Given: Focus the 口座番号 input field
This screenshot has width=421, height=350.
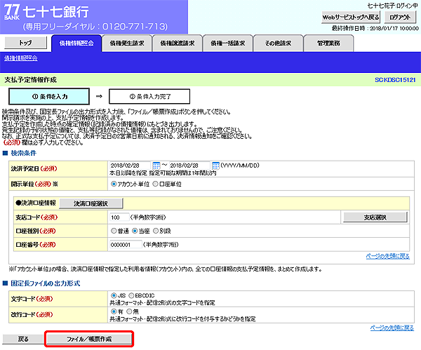Looking at the screenshot, I should point(126,245).
